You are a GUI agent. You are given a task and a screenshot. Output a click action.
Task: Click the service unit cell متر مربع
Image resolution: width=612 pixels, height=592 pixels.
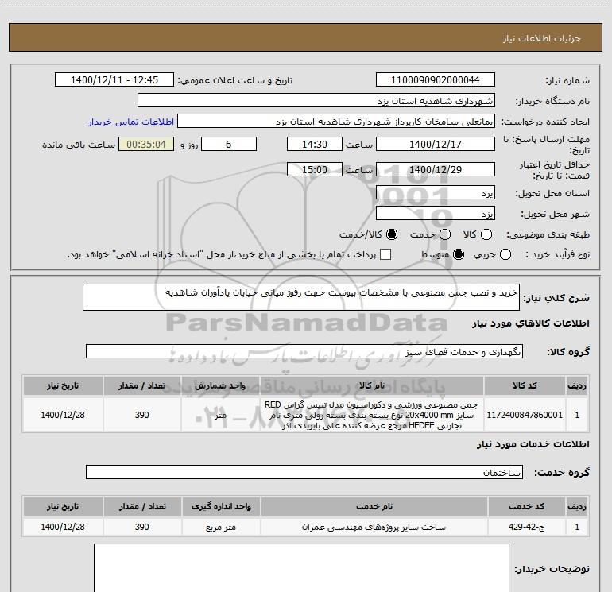coord(221,527)
